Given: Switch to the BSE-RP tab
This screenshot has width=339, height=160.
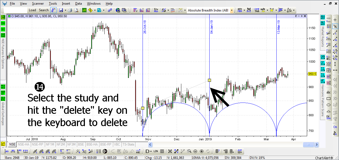Looking at the screenshot, I should coord(106,144).
